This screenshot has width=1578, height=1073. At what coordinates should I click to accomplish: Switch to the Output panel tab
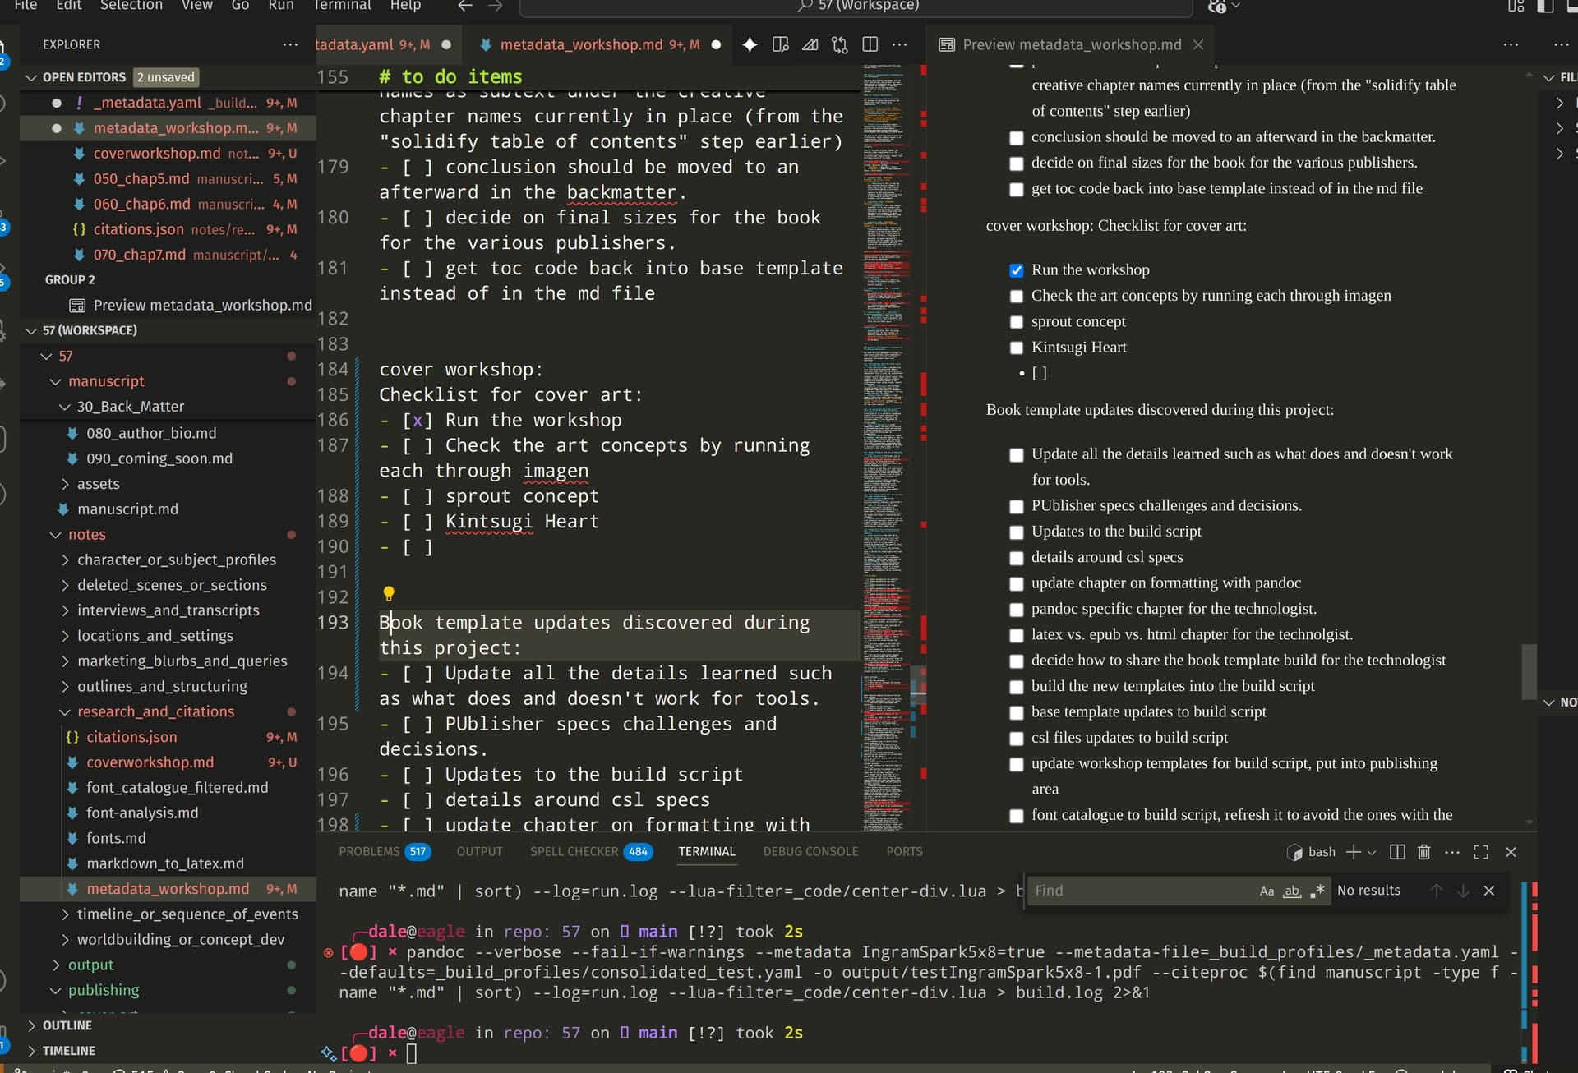479,852
